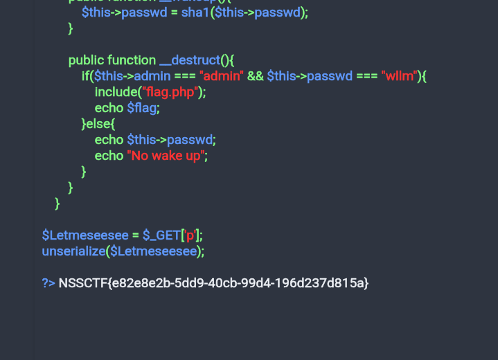Viewport: 498px width, 360px height.
Task: Click the unserialize function call
Action: 123,251
